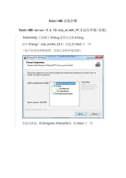126x178 pixels.
Task: Click the Erlang OTP 19 Setup title text
Action: coord(36,58)
